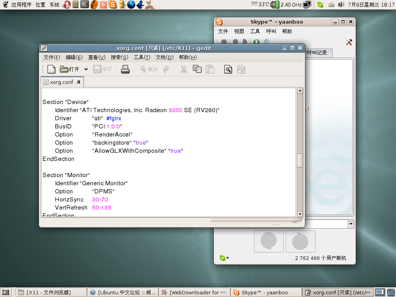Open the 文档(D) menu in gedit
Screen dimensions: 396x297
(x=164, y=57)
